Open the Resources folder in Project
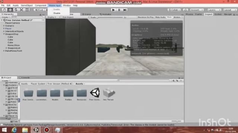 [x=81, y=95]
